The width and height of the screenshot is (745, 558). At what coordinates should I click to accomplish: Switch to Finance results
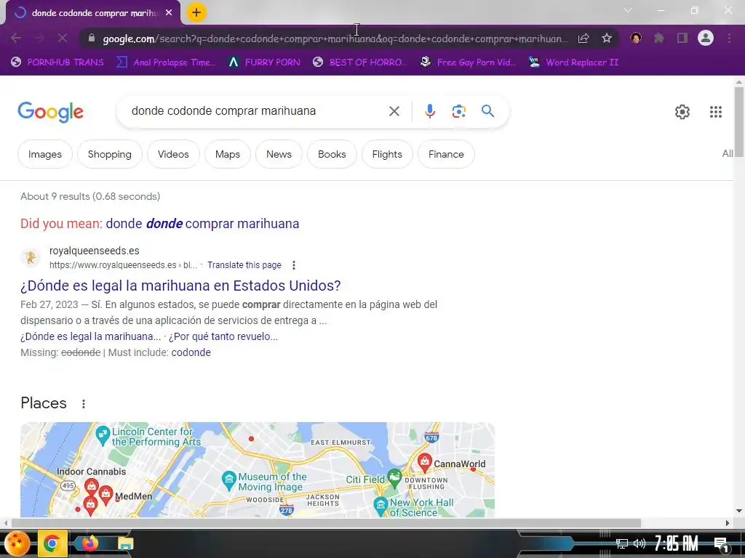pyautogui.click(x=446, y=154)
